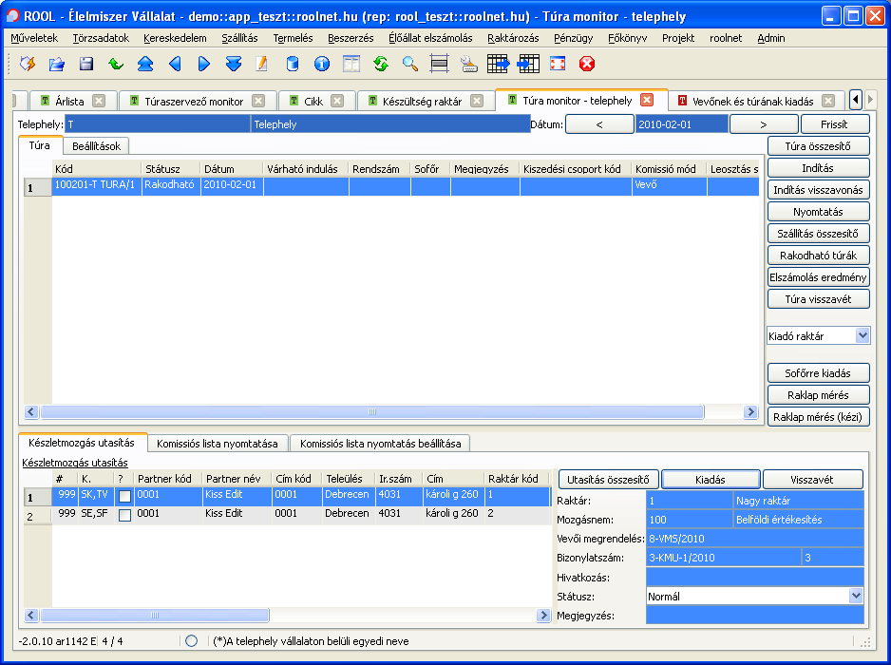Tick the checkbox in row 1 of Készletmozgás
This screenshot has height=665, width=891.
pyautogui.click(x=124, y=496)
